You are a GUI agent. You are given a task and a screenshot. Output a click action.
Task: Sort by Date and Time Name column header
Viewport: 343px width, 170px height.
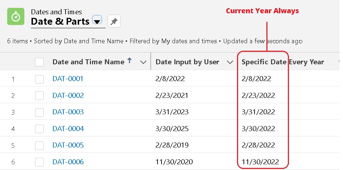coord(88,62)
